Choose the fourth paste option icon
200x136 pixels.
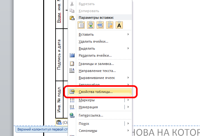tap(110, 25)
